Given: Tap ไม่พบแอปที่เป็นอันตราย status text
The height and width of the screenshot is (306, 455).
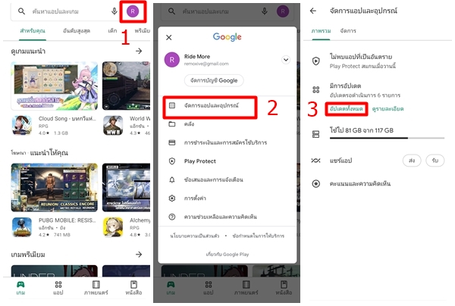Looking at the screenshot, I should click(x=361, y=57).
